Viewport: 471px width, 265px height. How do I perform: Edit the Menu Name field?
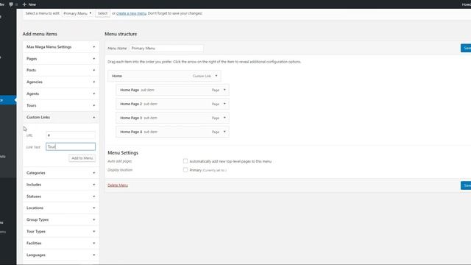[166, 48]
